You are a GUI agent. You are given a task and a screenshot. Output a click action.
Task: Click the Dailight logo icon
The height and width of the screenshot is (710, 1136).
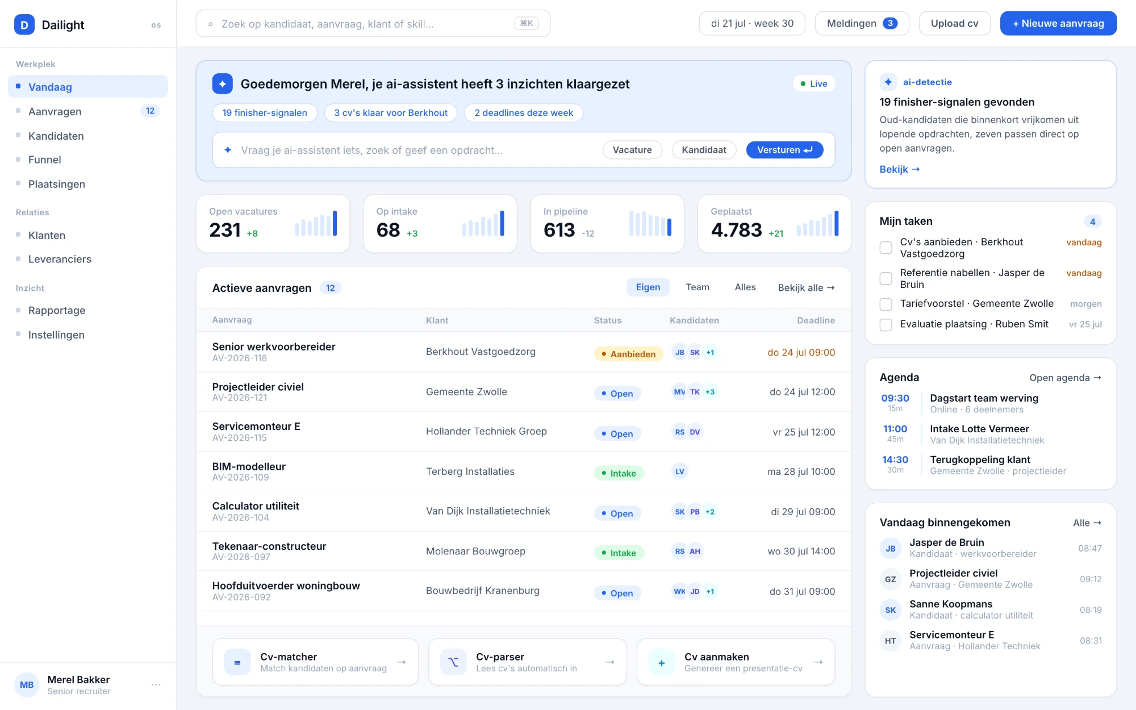[x=24, y=24]
